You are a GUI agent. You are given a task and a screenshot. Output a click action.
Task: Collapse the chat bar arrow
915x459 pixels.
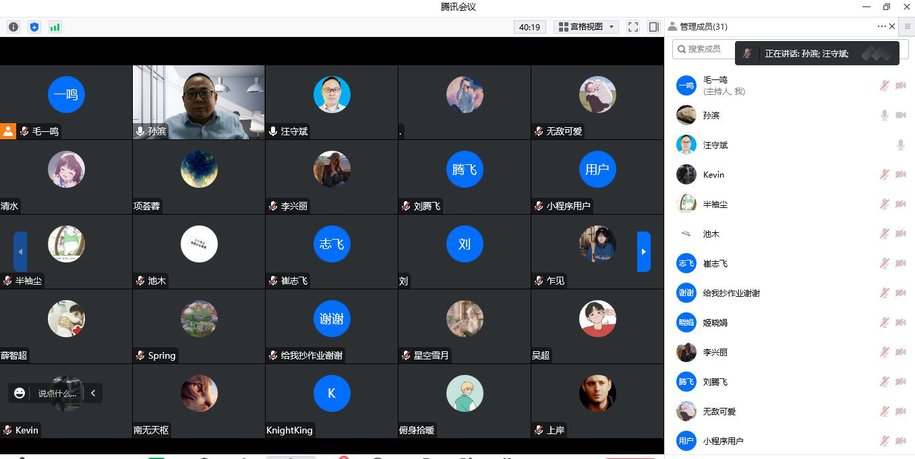click(93, 393)
